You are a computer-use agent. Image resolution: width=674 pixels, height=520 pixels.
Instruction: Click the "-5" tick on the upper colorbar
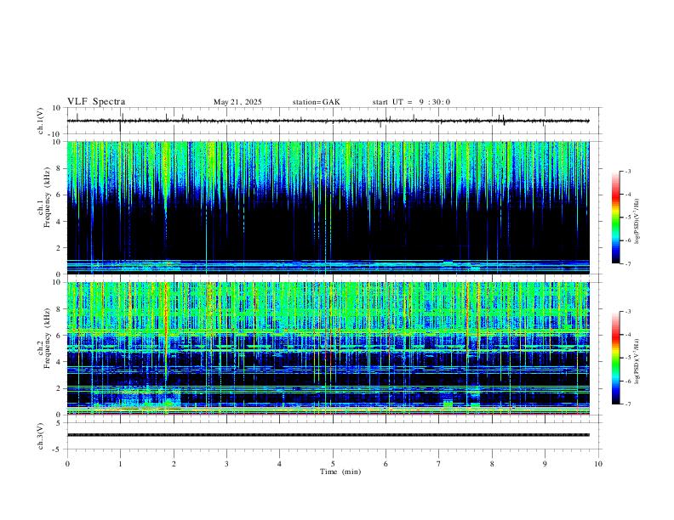point(627,218)
